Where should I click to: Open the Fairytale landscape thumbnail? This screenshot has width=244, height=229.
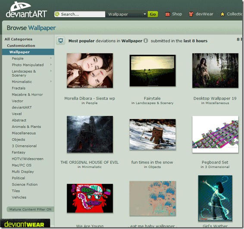(x=153, y=71)
